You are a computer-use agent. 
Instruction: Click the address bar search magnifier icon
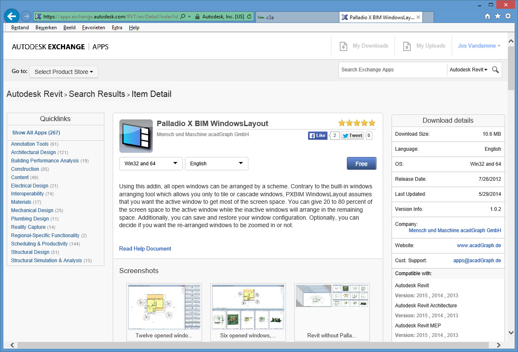(x=182, y=17)
